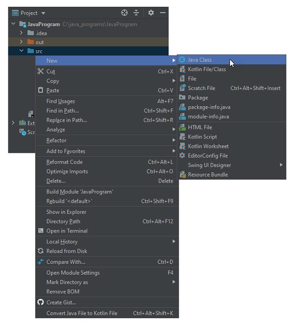Hide the Project tool window with the minus icon
Screen dimensions: 294x325
click(x=163, y=13)
